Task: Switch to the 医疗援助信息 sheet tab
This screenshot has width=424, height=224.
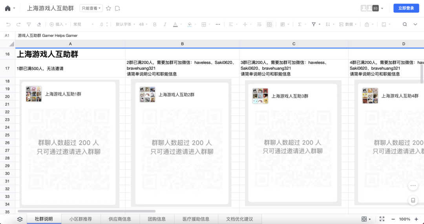Action: point(196,219)
